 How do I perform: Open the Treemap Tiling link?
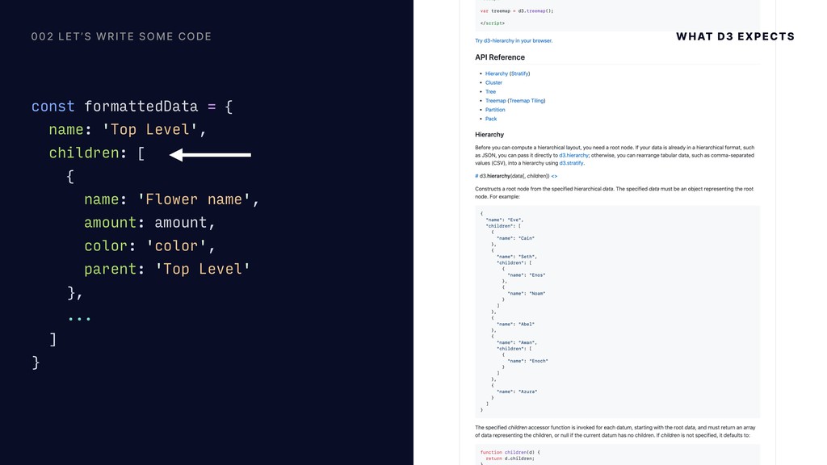point(527,101)
